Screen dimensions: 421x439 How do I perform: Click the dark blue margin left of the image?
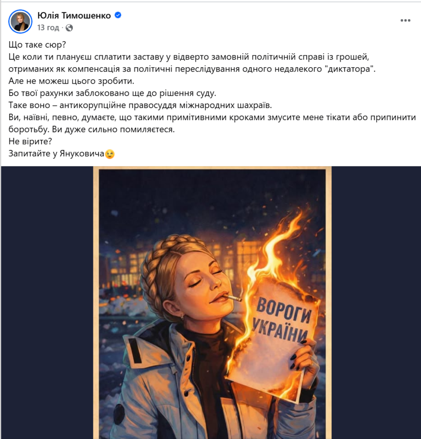[47, 303]
